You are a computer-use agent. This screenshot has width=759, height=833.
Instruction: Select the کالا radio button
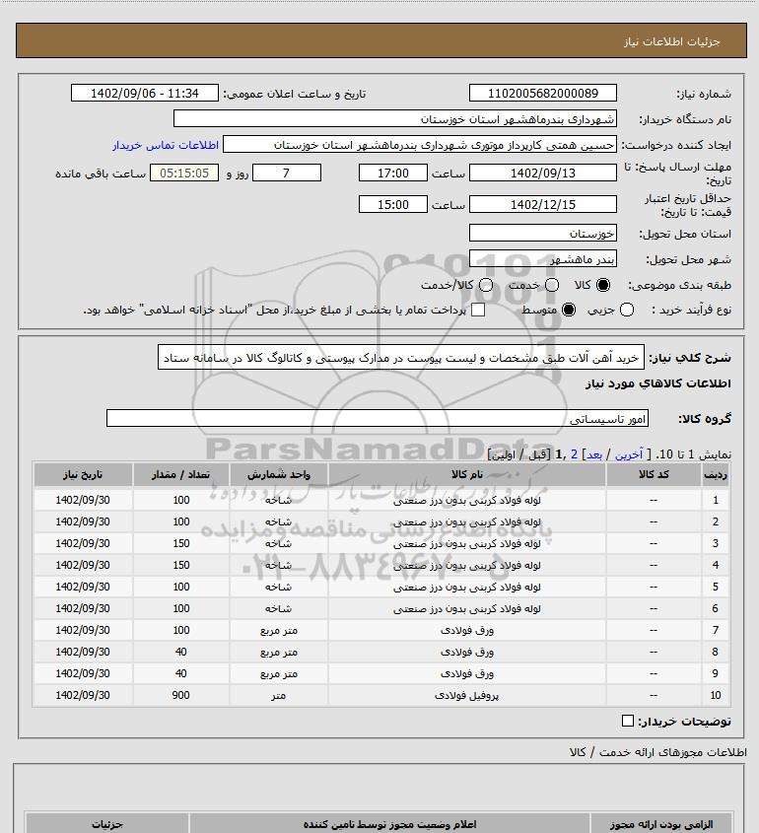(603, 285)
